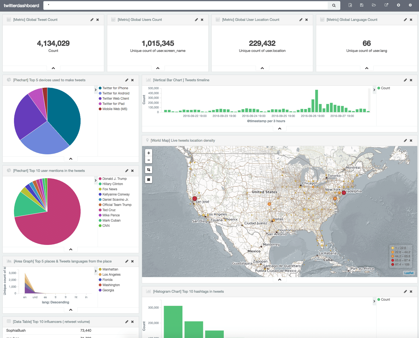Edit the Global User Location Count panel
Screen dimensions: 419x338
click(x=301, y=20)
